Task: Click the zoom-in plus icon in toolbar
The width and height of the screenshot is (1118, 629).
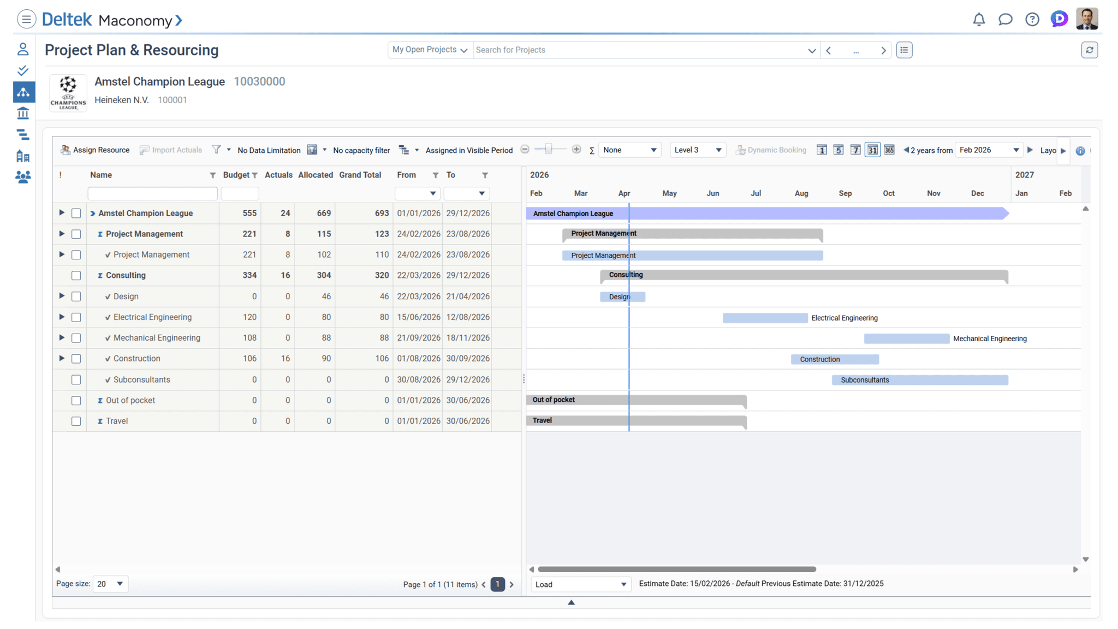Action: click(x=576, y=150)
